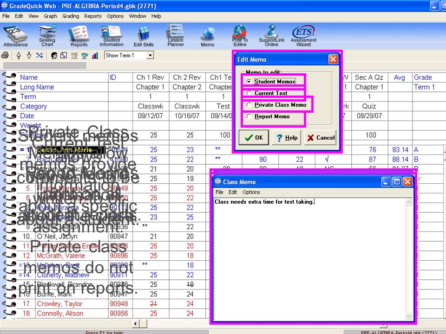
Task: Click the Memo pushpin icon
Action: click(x=208, y=37)
